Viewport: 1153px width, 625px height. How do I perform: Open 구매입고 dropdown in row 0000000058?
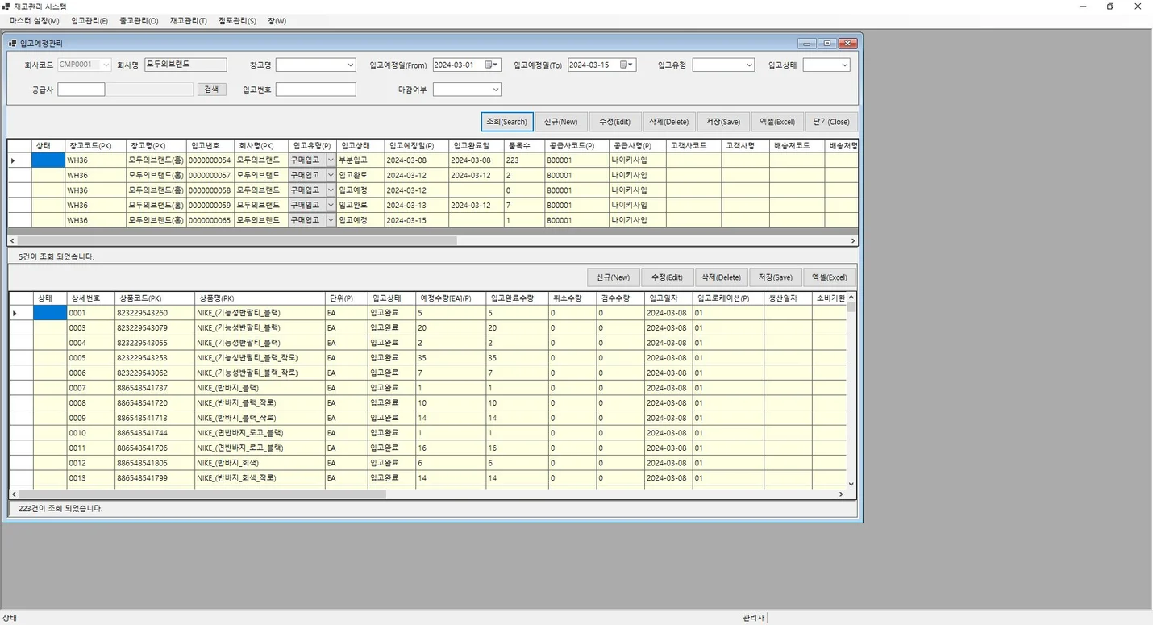[x=331, y=190]
